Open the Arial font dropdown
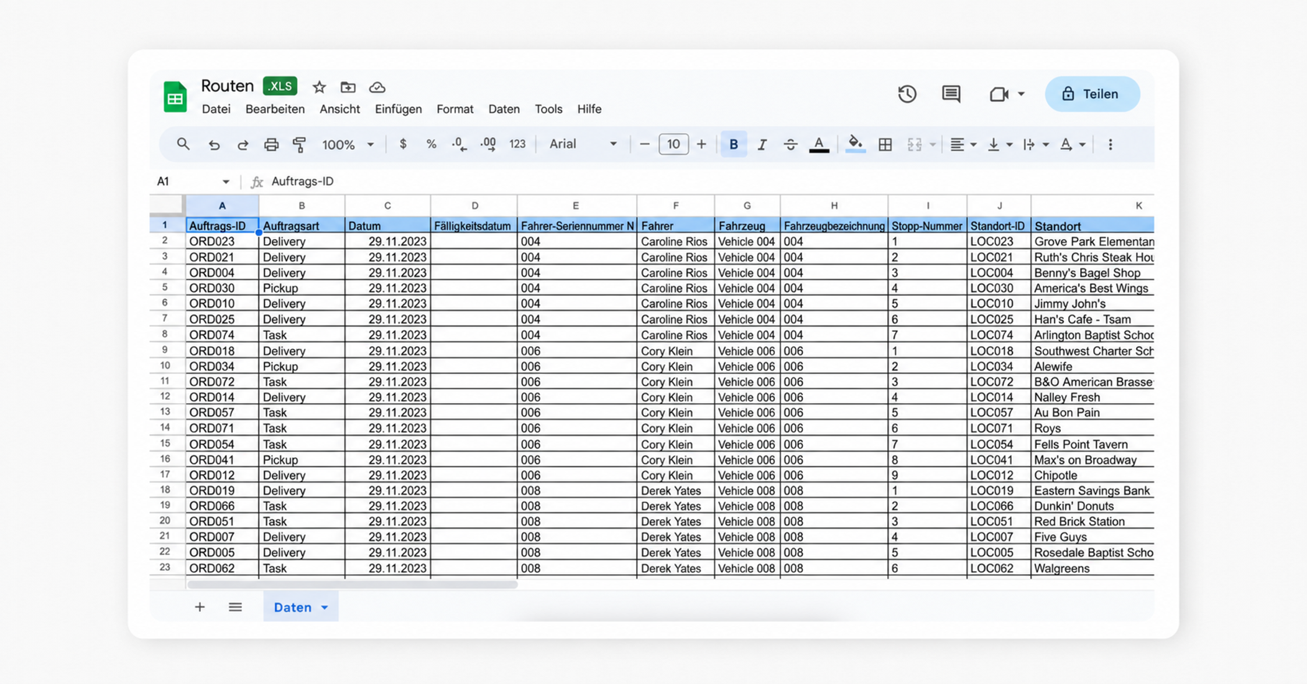This screenshot has width=1307, height=684. click(583, 144)
